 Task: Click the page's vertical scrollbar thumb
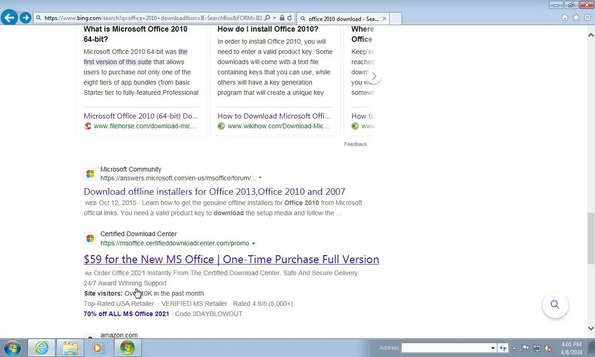[x=591, y=238]
